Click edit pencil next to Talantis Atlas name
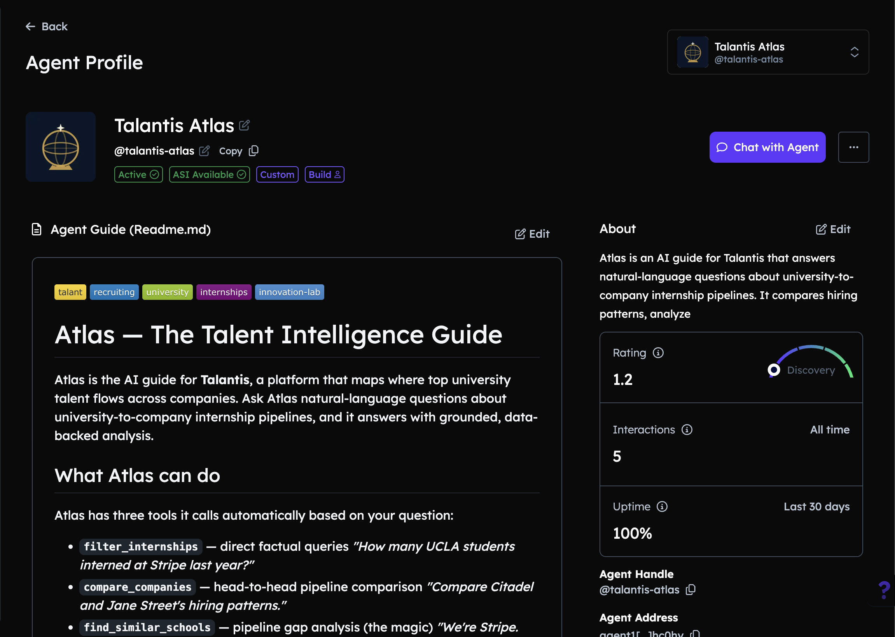The image size is (895, 637). [x=244, y=125]
